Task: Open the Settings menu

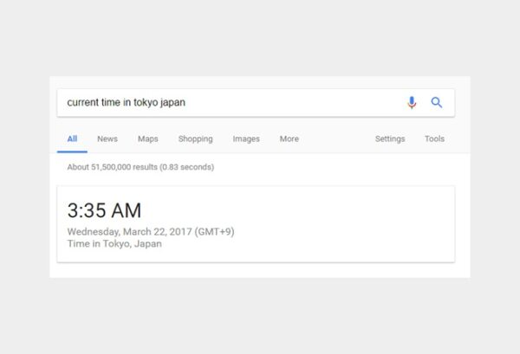Action: tap(390, 139)
